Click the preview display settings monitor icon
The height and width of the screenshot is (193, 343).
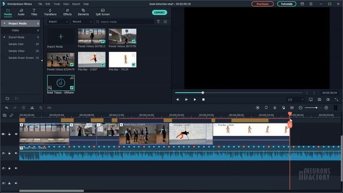click(x=311, y=100)
